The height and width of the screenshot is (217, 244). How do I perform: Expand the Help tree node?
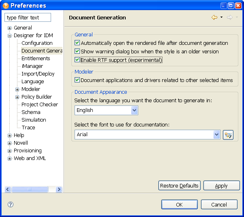coord(9,135)
